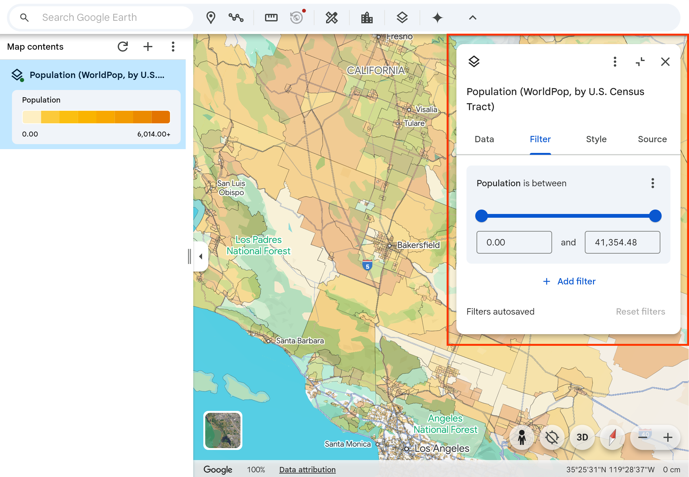
Task: Open historical imagery timelapse icon
Action: point(296,18)
